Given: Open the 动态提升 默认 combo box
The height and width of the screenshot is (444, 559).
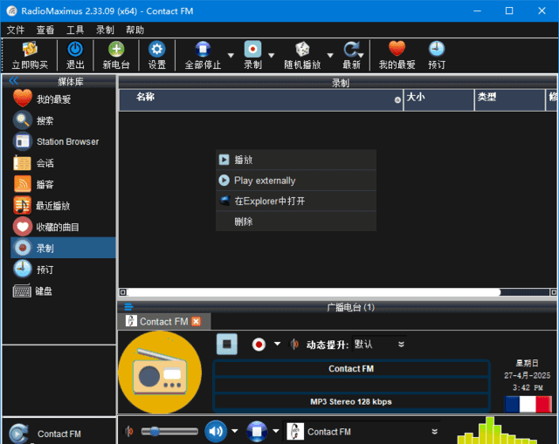Looking at the screenshot, I should [x=379, y=344].
